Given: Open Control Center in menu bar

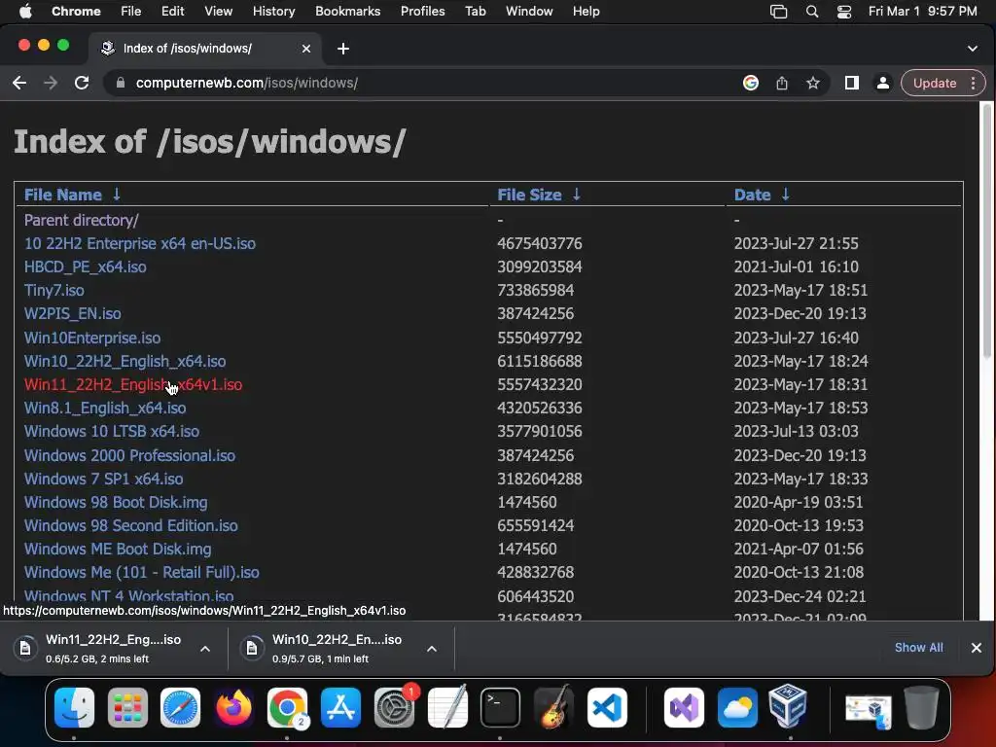Looking at the screenshot, I should tap(844, 12).
